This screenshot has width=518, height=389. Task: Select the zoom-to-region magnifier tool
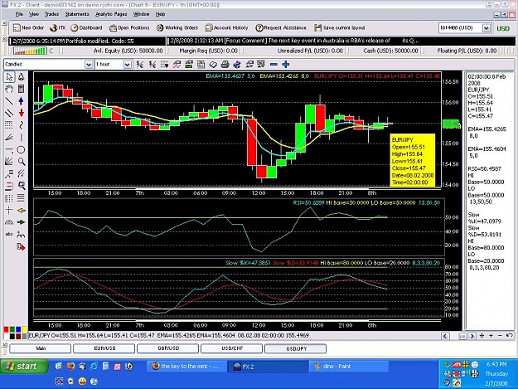pos(22,186)
